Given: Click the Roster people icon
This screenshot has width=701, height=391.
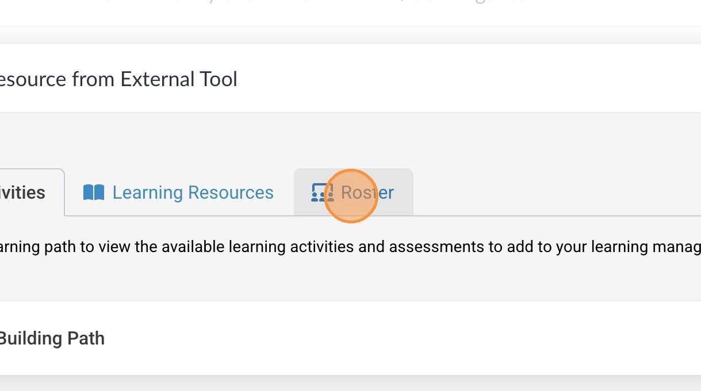Looking at the screenshot, I should click(x=322, y=192).
